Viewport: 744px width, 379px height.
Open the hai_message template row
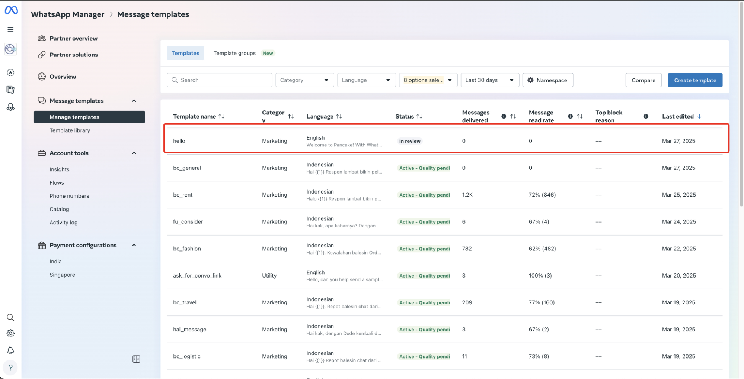pyautogui.click(x=445, y=330)
